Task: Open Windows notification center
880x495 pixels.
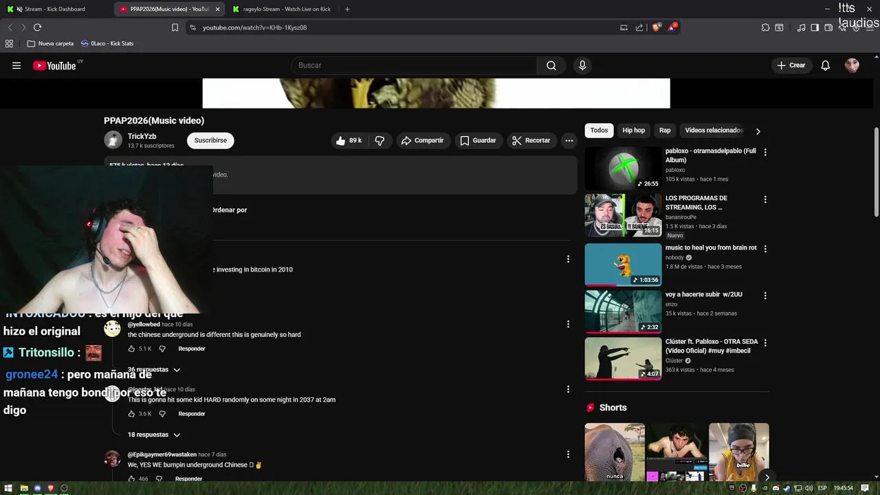Action: [x=866, y=488]
